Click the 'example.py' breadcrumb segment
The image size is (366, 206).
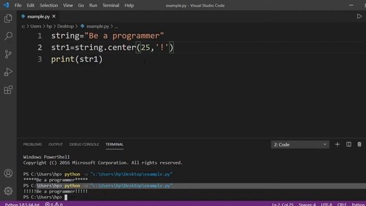click(98, 26)
